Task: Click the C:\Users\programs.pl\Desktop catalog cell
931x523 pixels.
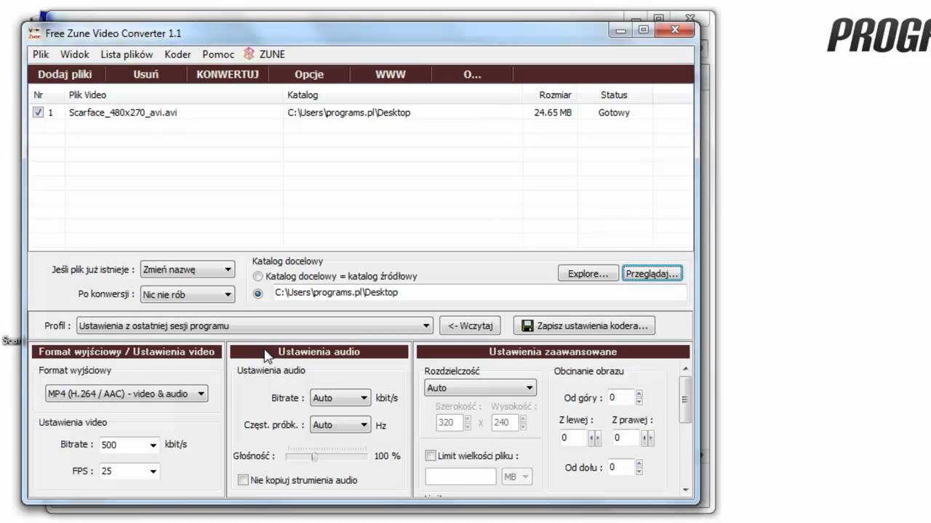Action: [x=349, y=113]
